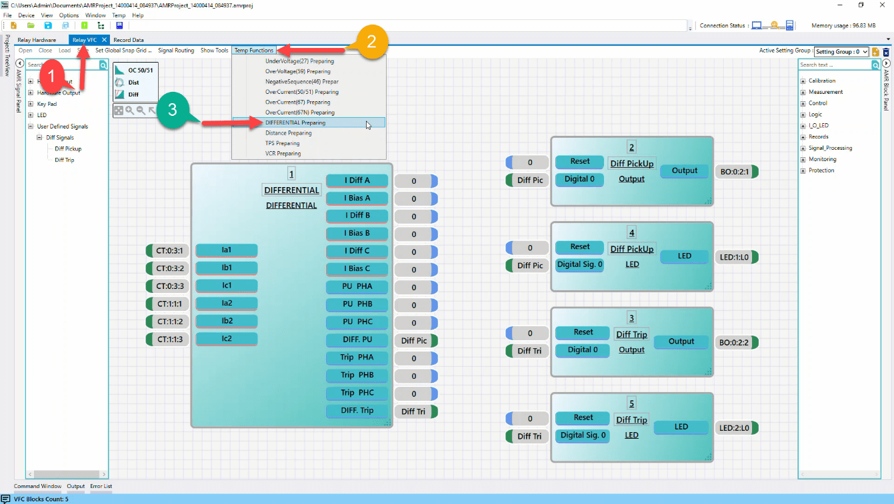Click the Signal Routing button
This screenshot has height=504, width=894.
point(176,51)
